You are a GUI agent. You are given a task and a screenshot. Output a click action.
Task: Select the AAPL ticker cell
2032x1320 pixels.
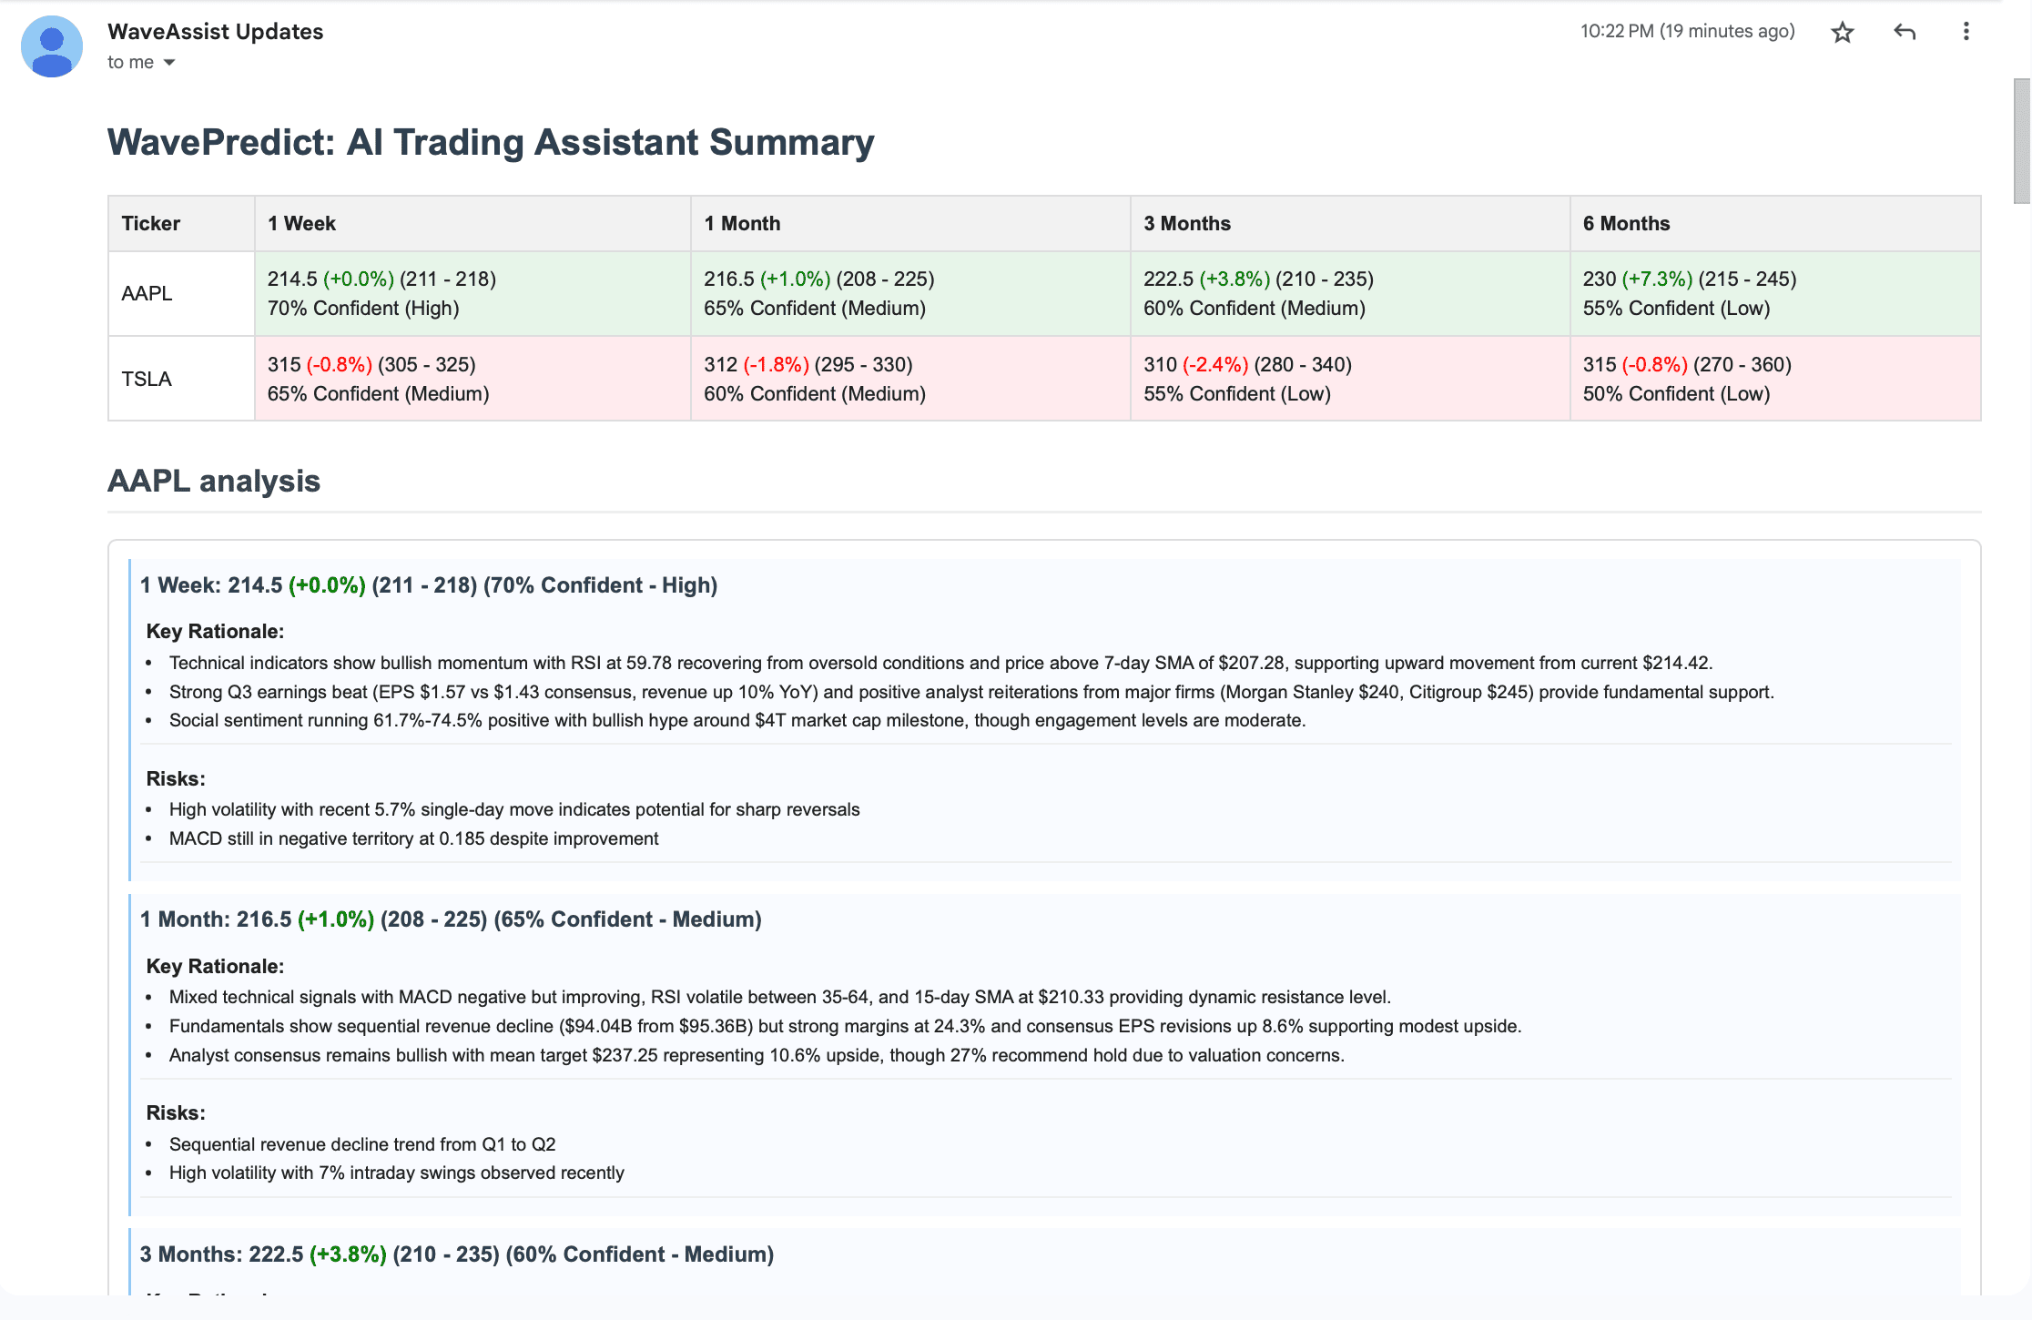[x=181, y=294]
